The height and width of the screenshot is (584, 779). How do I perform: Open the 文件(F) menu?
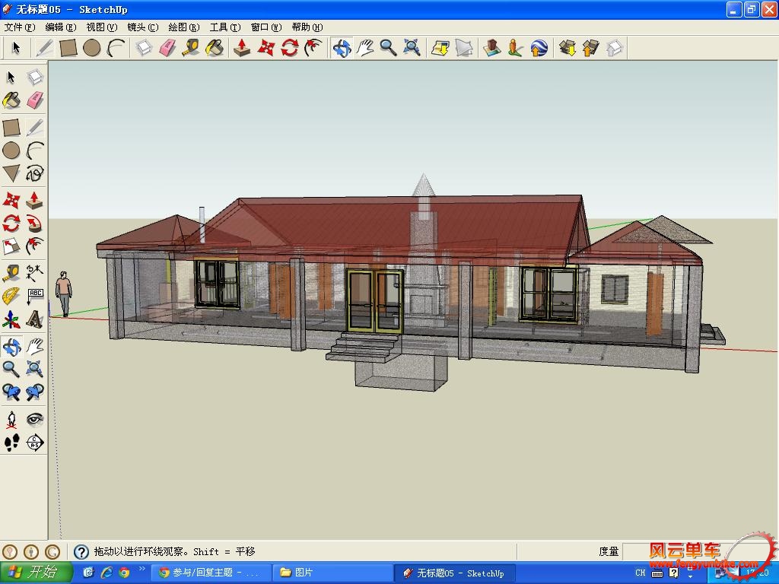19,27
